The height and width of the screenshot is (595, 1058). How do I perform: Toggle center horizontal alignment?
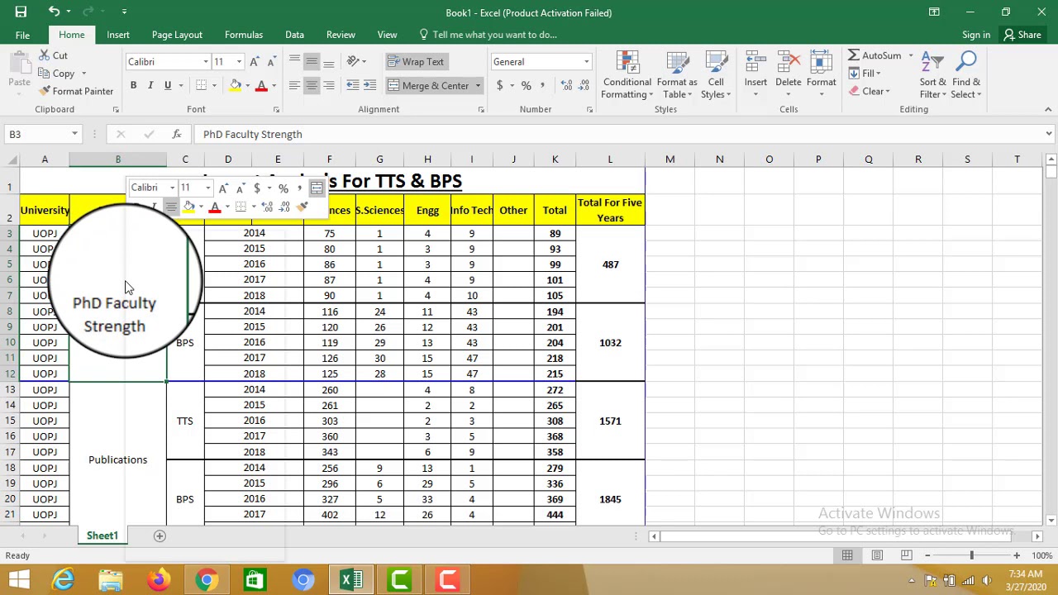click(312, 86)
